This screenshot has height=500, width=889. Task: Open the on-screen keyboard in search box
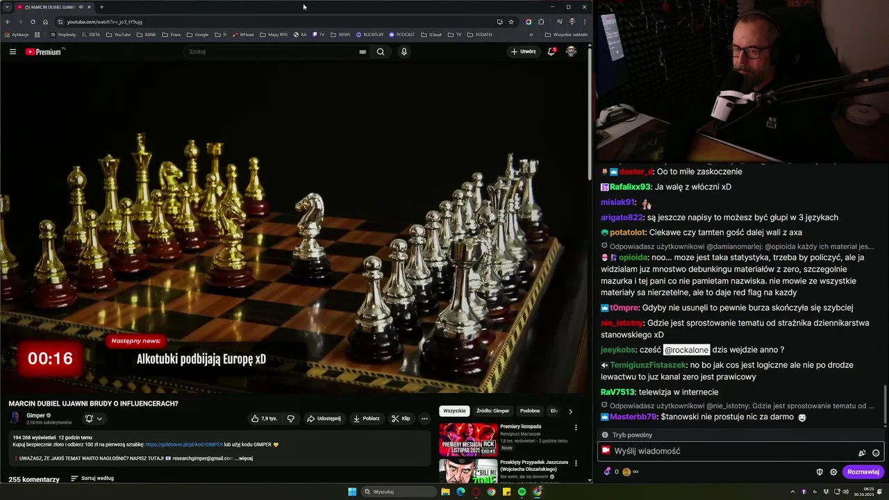click(x=363, y=51)
